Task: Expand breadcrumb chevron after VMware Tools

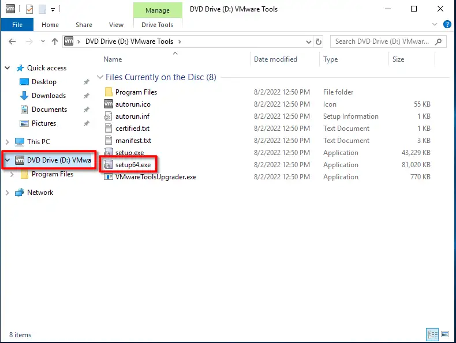Action: click(180, 42)
